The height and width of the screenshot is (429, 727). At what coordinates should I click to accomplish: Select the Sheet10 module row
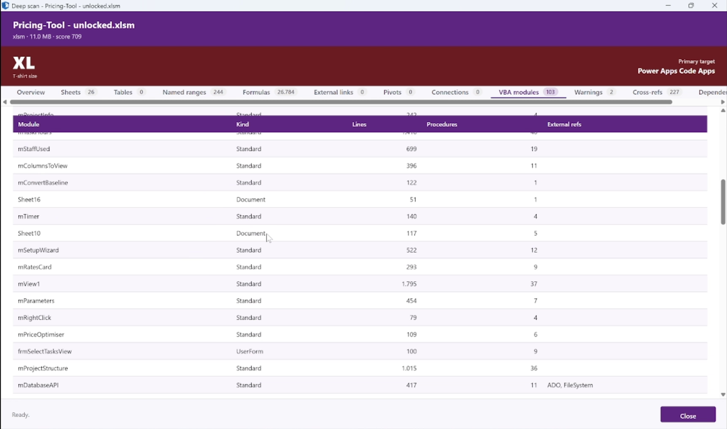click(360, 233)
